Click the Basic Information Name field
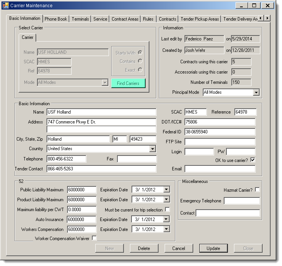 pyautogui.click(x=101, y=112)
